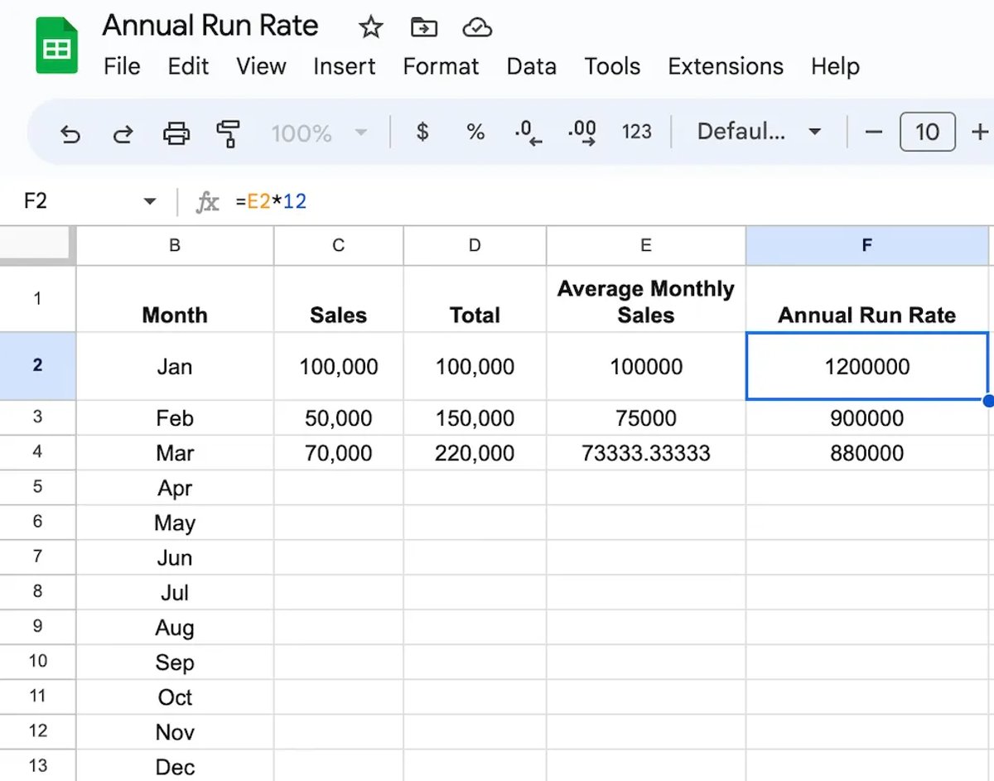This screenshot has height=781, width=994.
Task: Expand the Name box dropdown arrow
Action: coord(150,201)
